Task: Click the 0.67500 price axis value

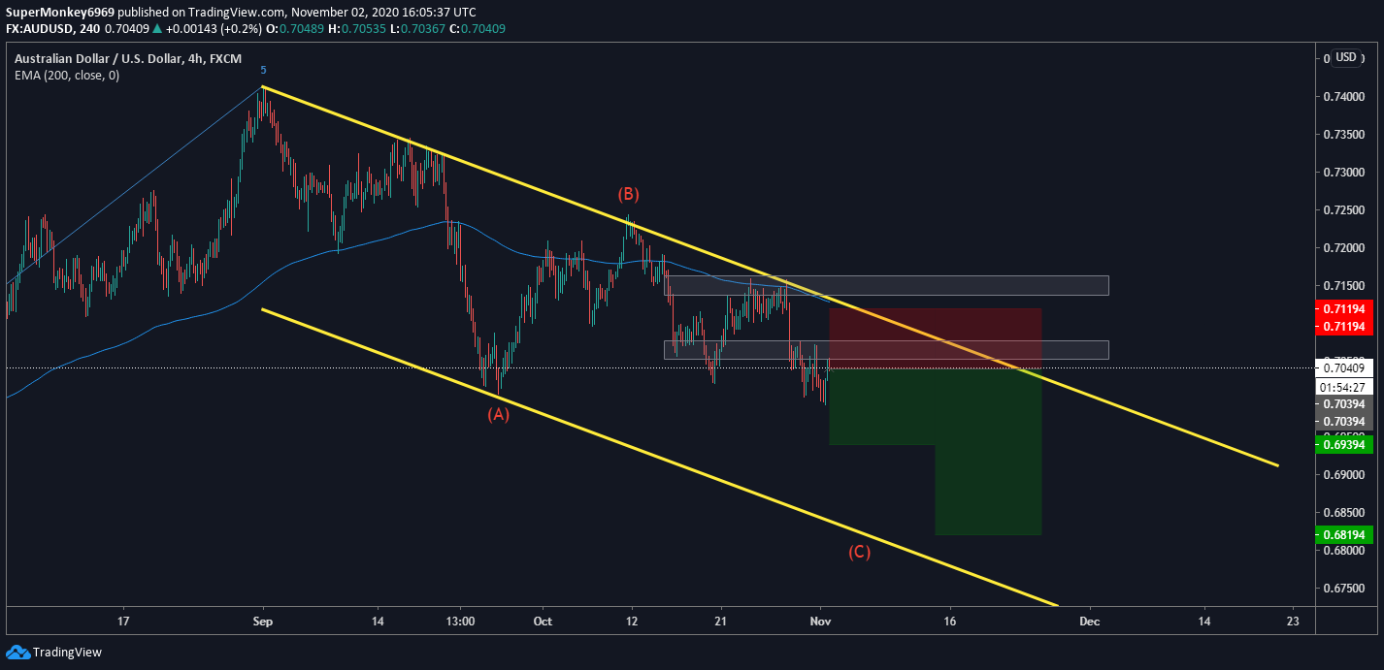Action: coord(1345,588)
